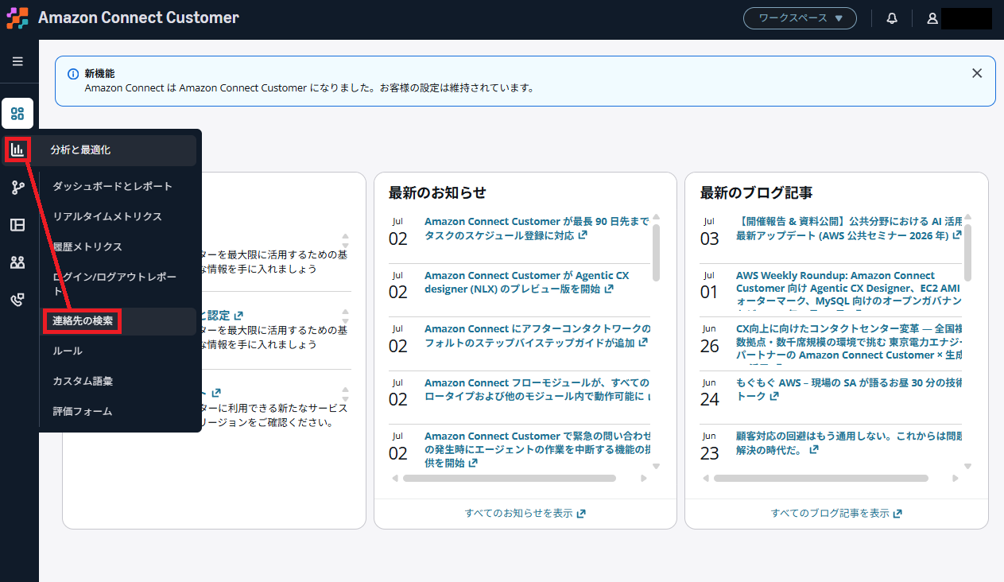Screen dimensions: 1004x582
Task: Click left scroll arrow in 最新のブログ記事
Action: [x=706, y=479]
